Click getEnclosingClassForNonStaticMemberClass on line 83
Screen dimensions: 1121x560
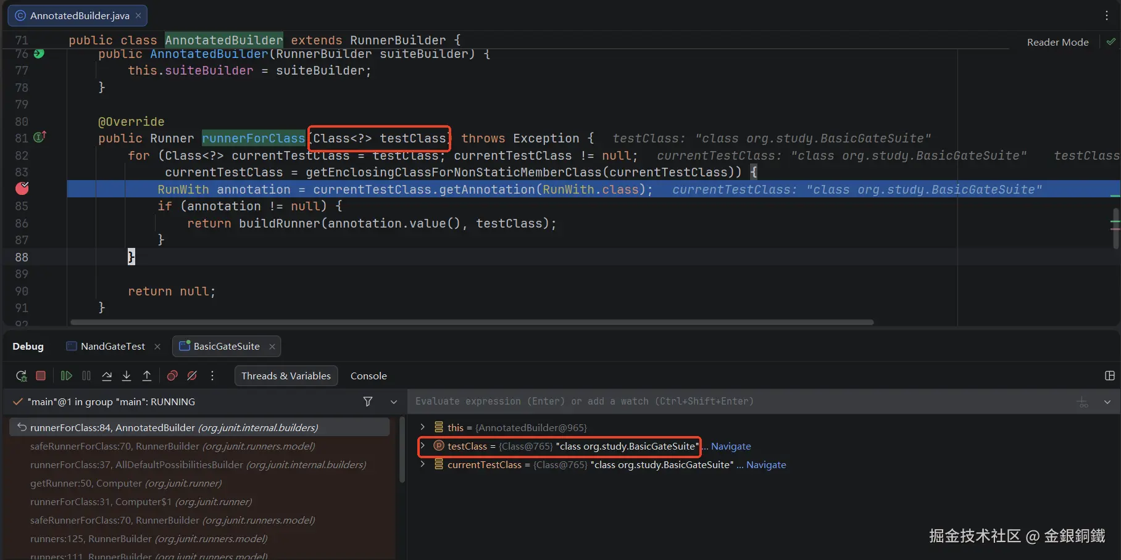[x=454, y=172]
